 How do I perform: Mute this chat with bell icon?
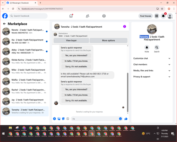click(147, 48)
